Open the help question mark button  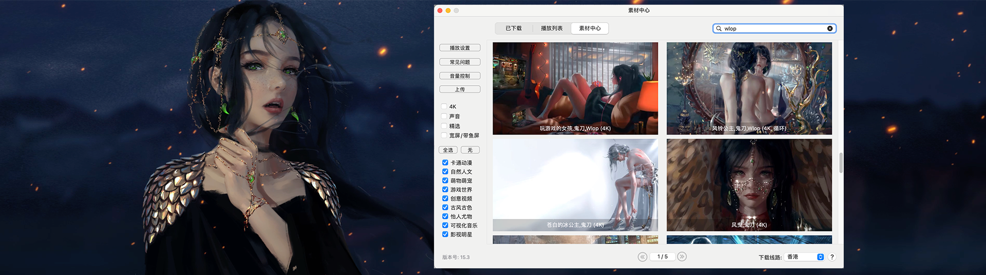click(x=832, y=257)
